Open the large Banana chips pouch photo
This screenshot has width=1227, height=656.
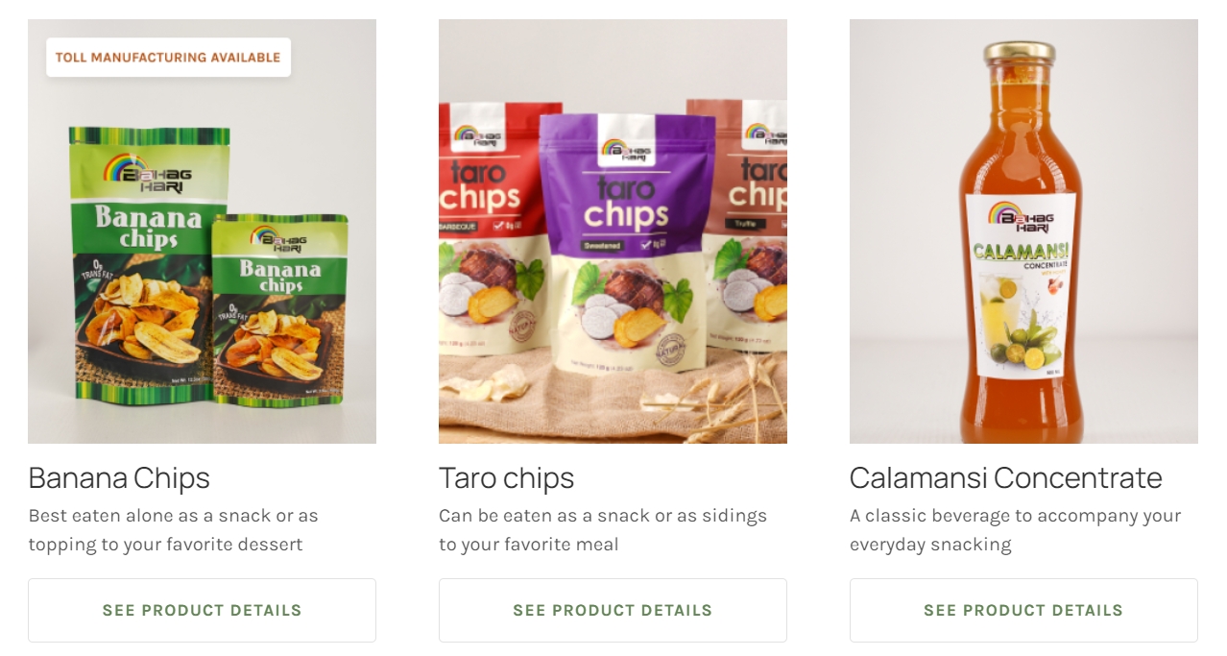[149, 264]
